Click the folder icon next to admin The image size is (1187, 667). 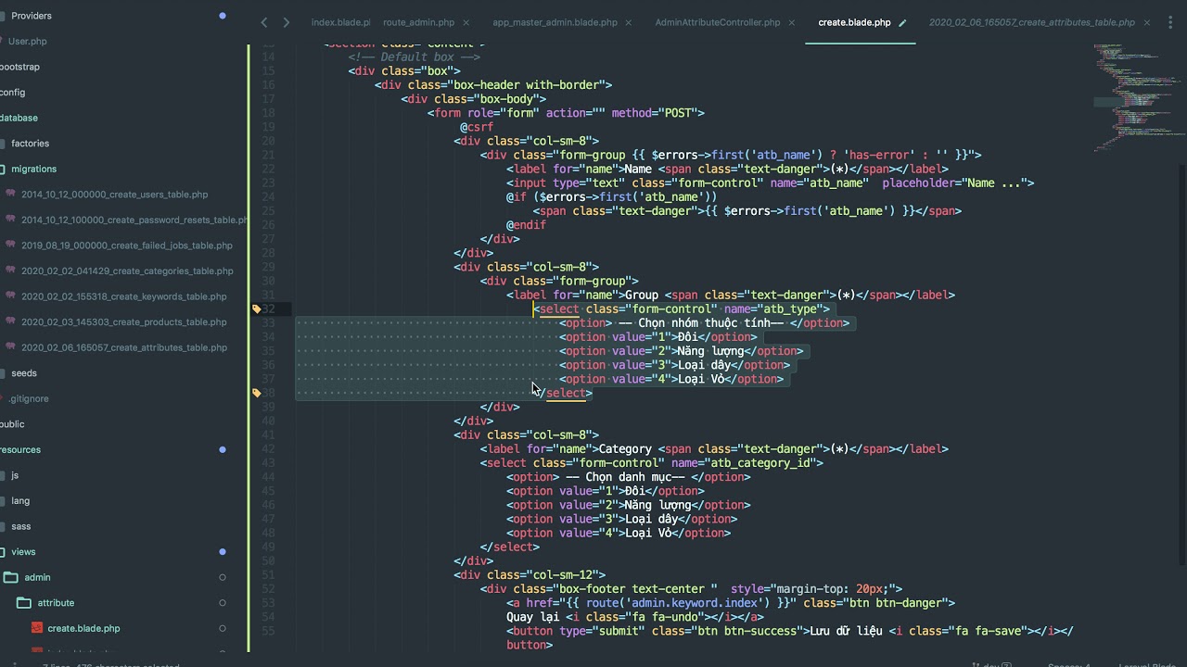11,577
